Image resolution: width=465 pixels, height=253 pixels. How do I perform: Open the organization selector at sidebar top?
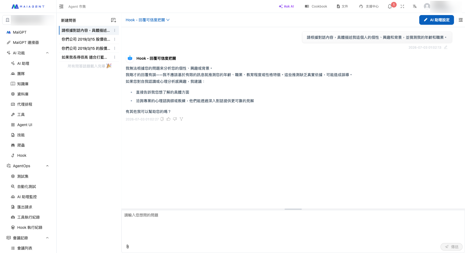(28, 20)
